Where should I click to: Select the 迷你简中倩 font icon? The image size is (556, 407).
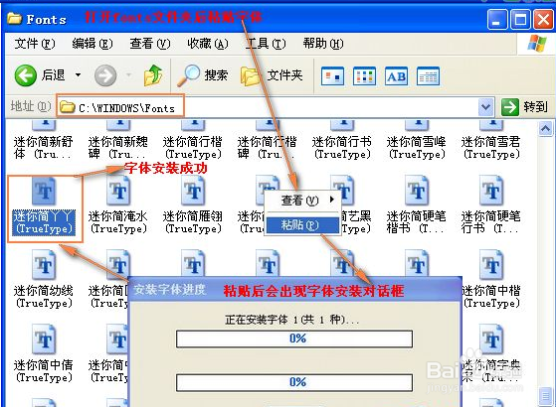[44, 339]
